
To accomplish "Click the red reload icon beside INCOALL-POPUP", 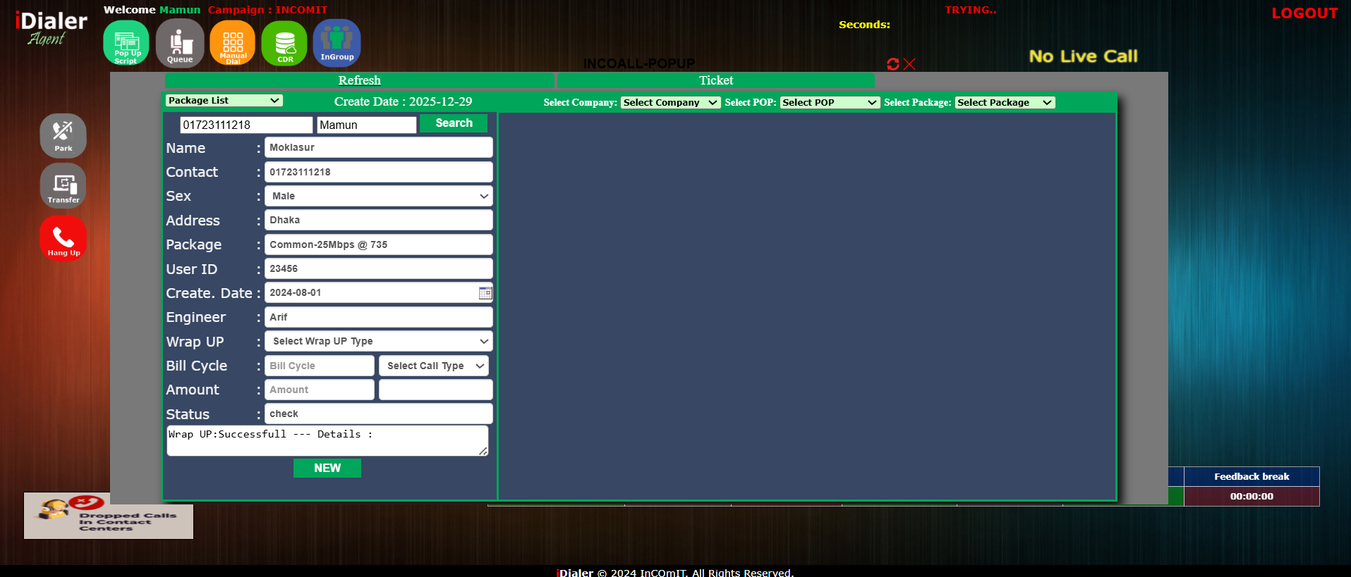I will [893, 64].
